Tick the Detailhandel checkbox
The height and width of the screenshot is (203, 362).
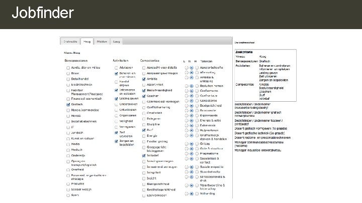pyautogui.click(x=68, y=79)
